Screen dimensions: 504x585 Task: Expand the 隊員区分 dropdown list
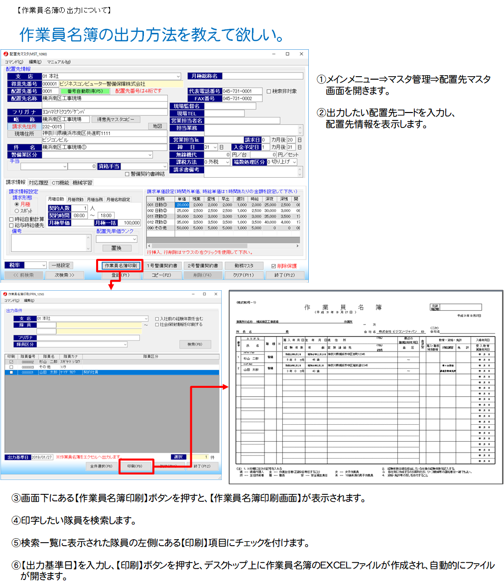coord(125,345)
